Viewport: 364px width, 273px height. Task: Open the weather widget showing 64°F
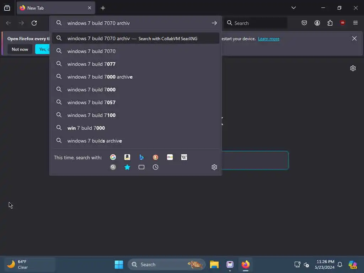click(30, 264)
